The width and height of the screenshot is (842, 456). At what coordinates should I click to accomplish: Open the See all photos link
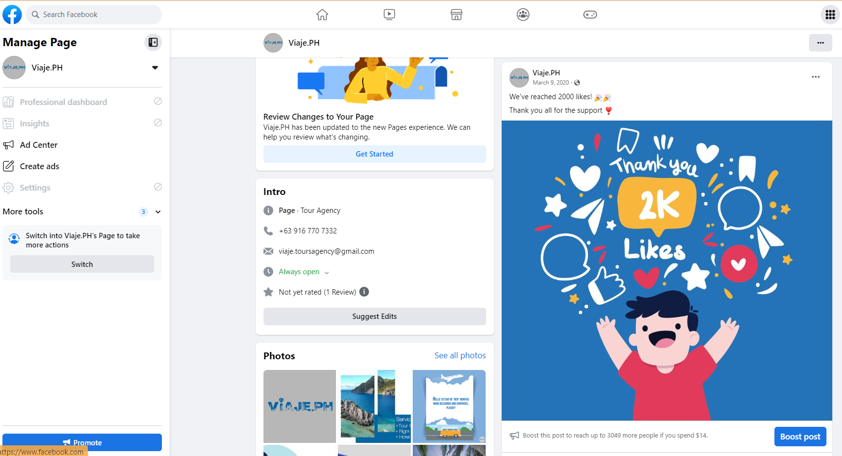pos(460,355)
